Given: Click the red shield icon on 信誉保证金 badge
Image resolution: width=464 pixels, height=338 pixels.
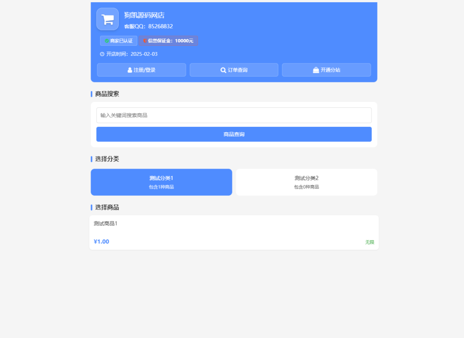Looking at the screenshot, I should point(145,41).
